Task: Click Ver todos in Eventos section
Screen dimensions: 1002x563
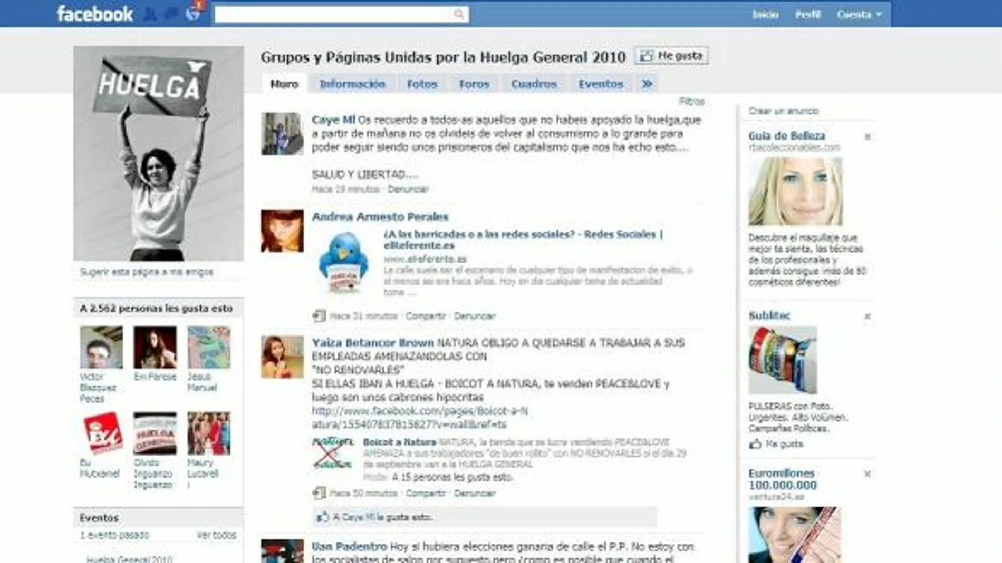Action: [217, 535]
